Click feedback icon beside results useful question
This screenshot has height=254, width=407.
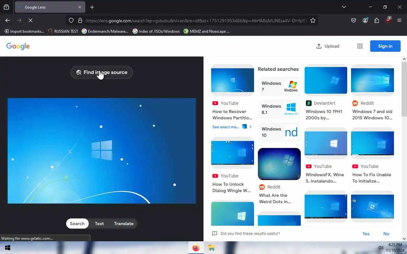point(215,234)
